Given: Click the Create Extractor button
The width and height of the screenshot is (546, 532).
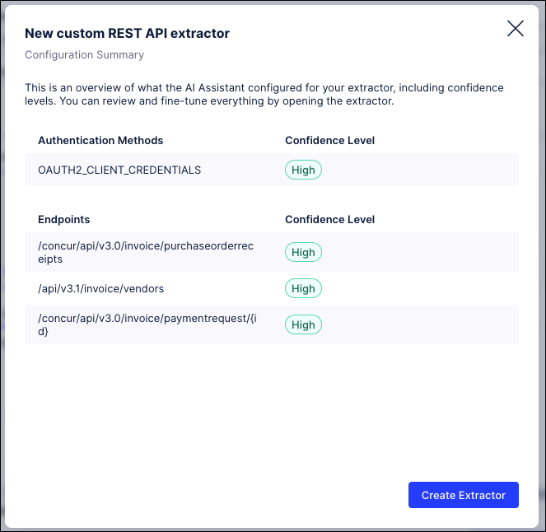Looking at the screenshot, I should (x=463, y=495).
